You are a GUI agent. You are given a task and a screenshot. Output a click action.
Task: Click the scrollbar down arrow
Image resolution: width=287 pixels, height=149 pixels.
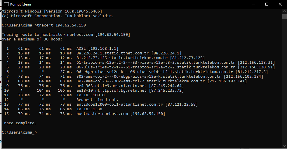pos(284,146)
